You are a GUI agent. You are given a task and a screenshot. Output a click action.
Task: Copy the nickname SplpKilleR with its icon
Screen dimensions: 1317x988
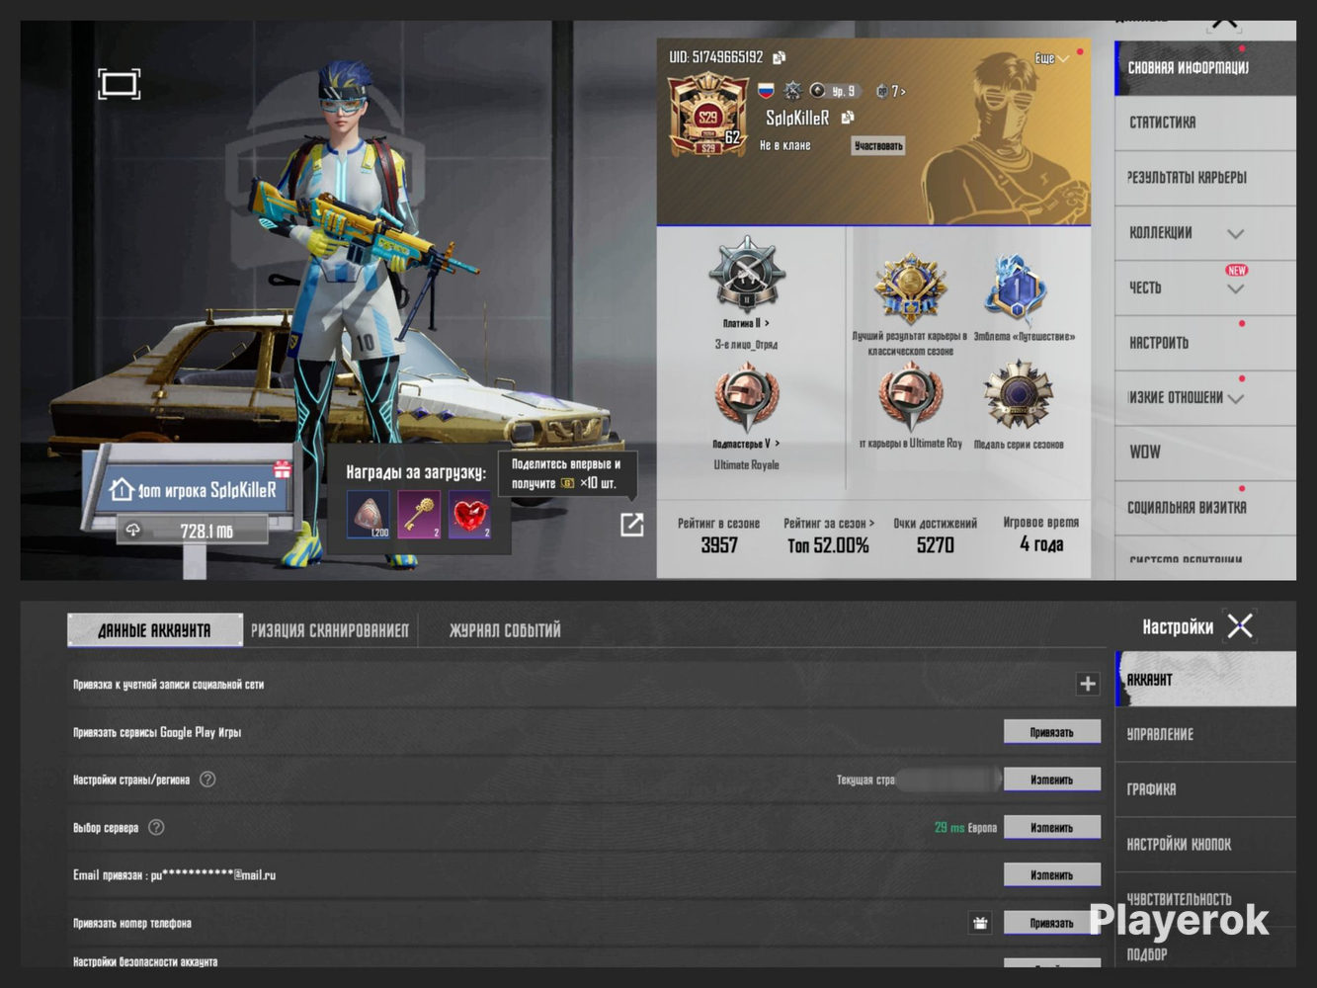click(x=848, y=118)
